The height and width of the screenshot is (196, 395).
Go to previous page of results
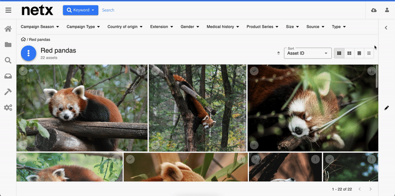click(x=359, y=189)
